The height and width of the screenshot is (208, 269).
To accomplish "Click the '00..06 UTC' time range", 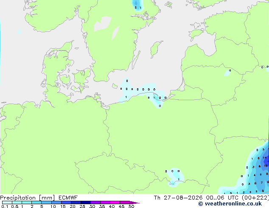I will [x=222, y=198].
